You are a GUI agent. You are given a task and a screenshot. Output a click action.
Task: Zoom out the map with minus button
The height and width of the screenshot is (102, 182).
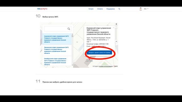(x=116, y=41)
